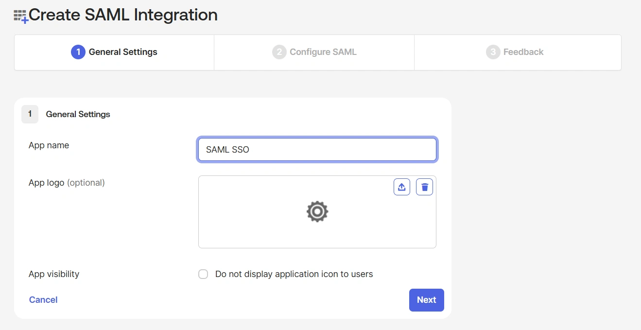641x330 pixels.
Task: Click inside the App name field
Action: click(317, 149)
